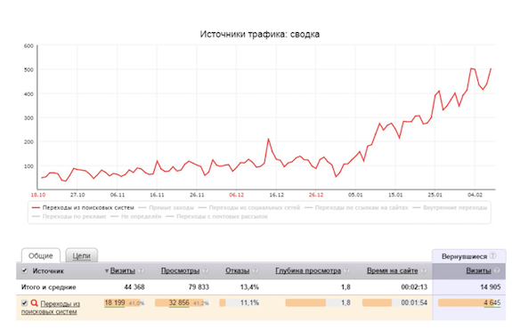
Task: Uncheck the Переходы из поисковых систем row checkbox
Action: click(24, 303)
